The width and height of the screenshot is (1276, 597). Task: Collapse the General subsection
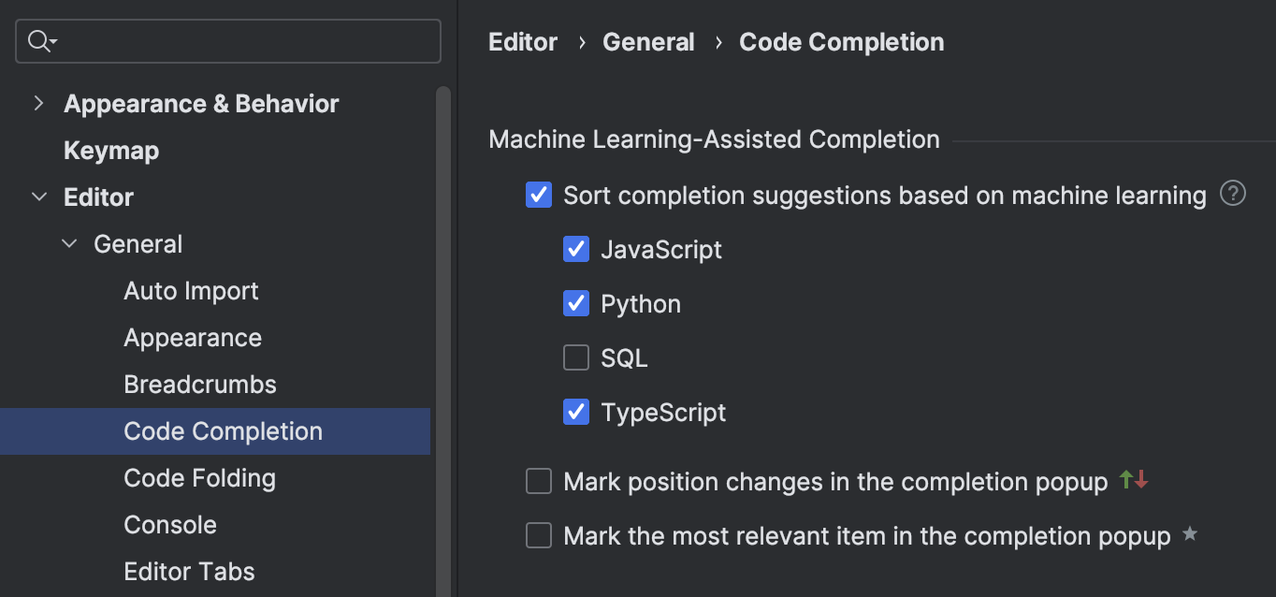pyautogui.click(x=68, y=243)
